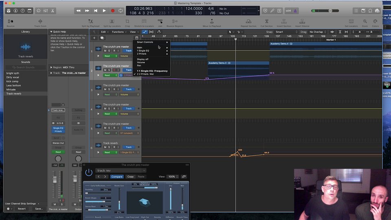The height and width of the screenshot is (220, 391).
Task: Go to the project beginning
Action: (95, 11)
